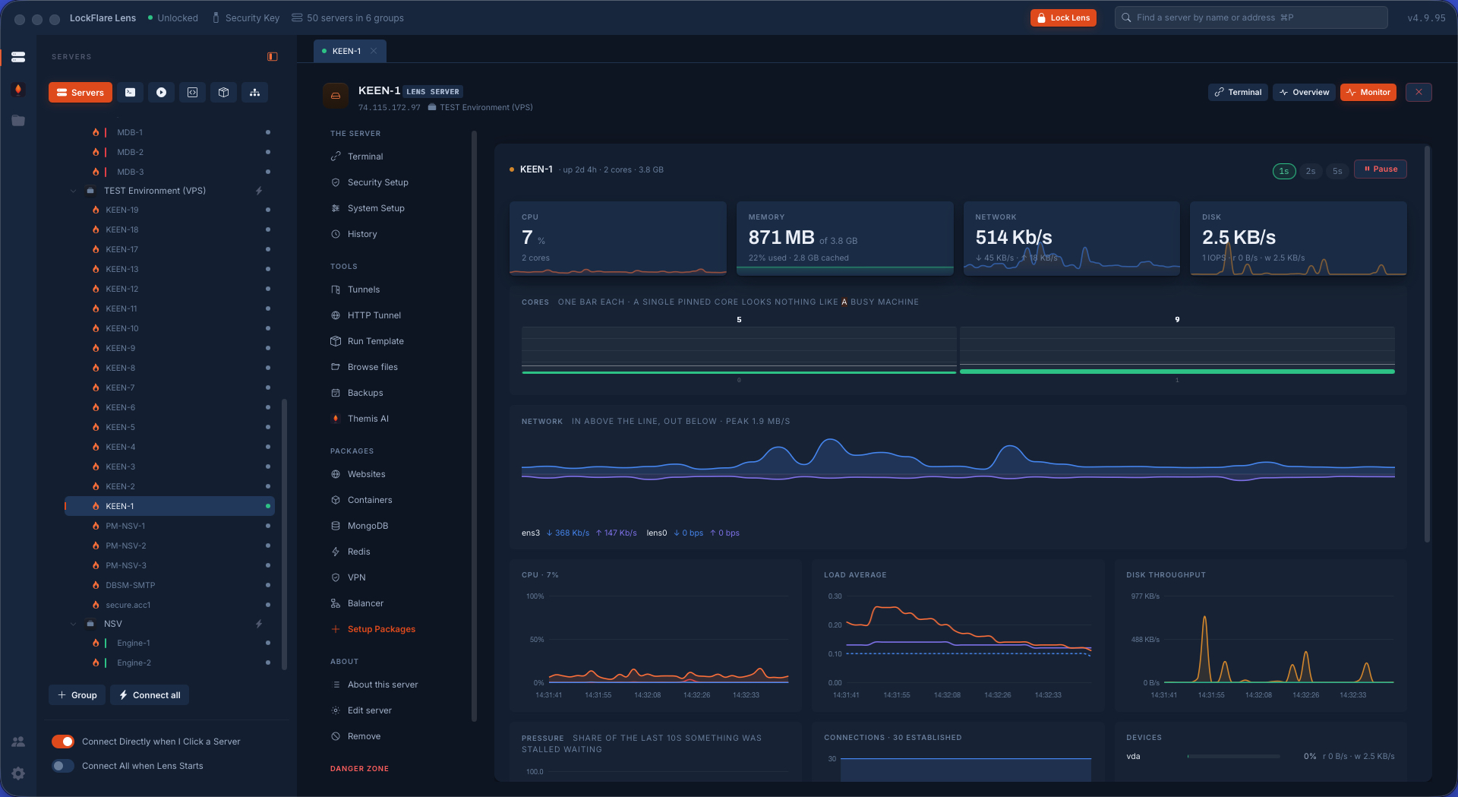Add a new Group
The height and width of the screenshot is (797, 1458).
pyautogui.click(x=77, y=695)
